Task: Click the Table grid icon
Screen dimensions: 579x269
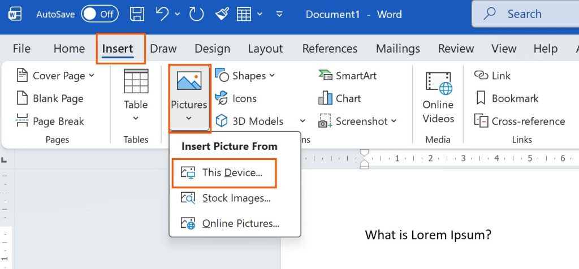Action: 136,81
